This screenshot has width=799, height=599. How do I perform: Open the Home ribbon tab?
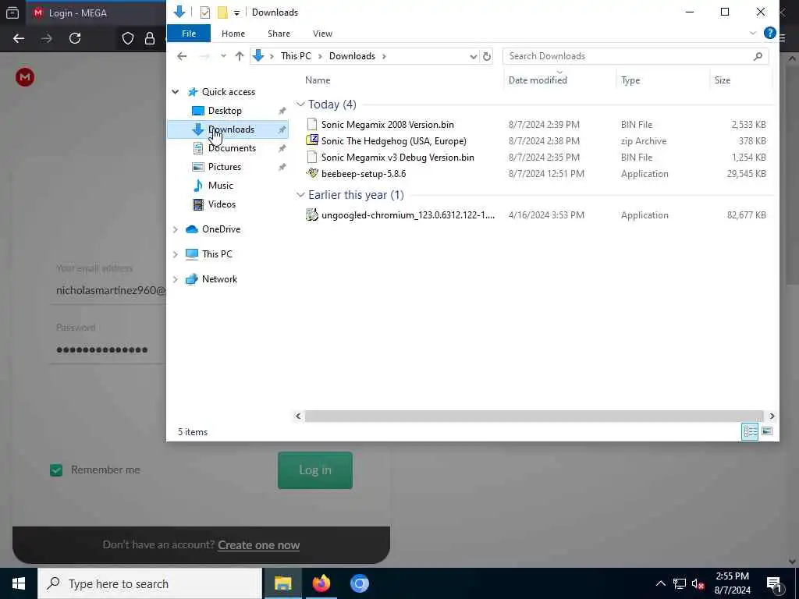233,34
